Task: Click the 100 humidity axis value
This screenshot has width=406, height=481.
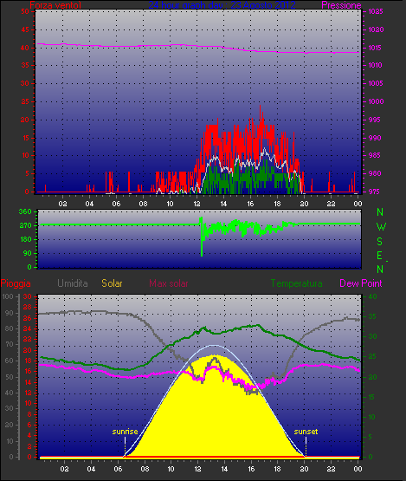Action: [x=8, y=296]
